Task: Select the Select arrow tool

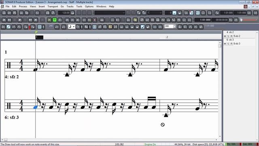Action: 3,27
